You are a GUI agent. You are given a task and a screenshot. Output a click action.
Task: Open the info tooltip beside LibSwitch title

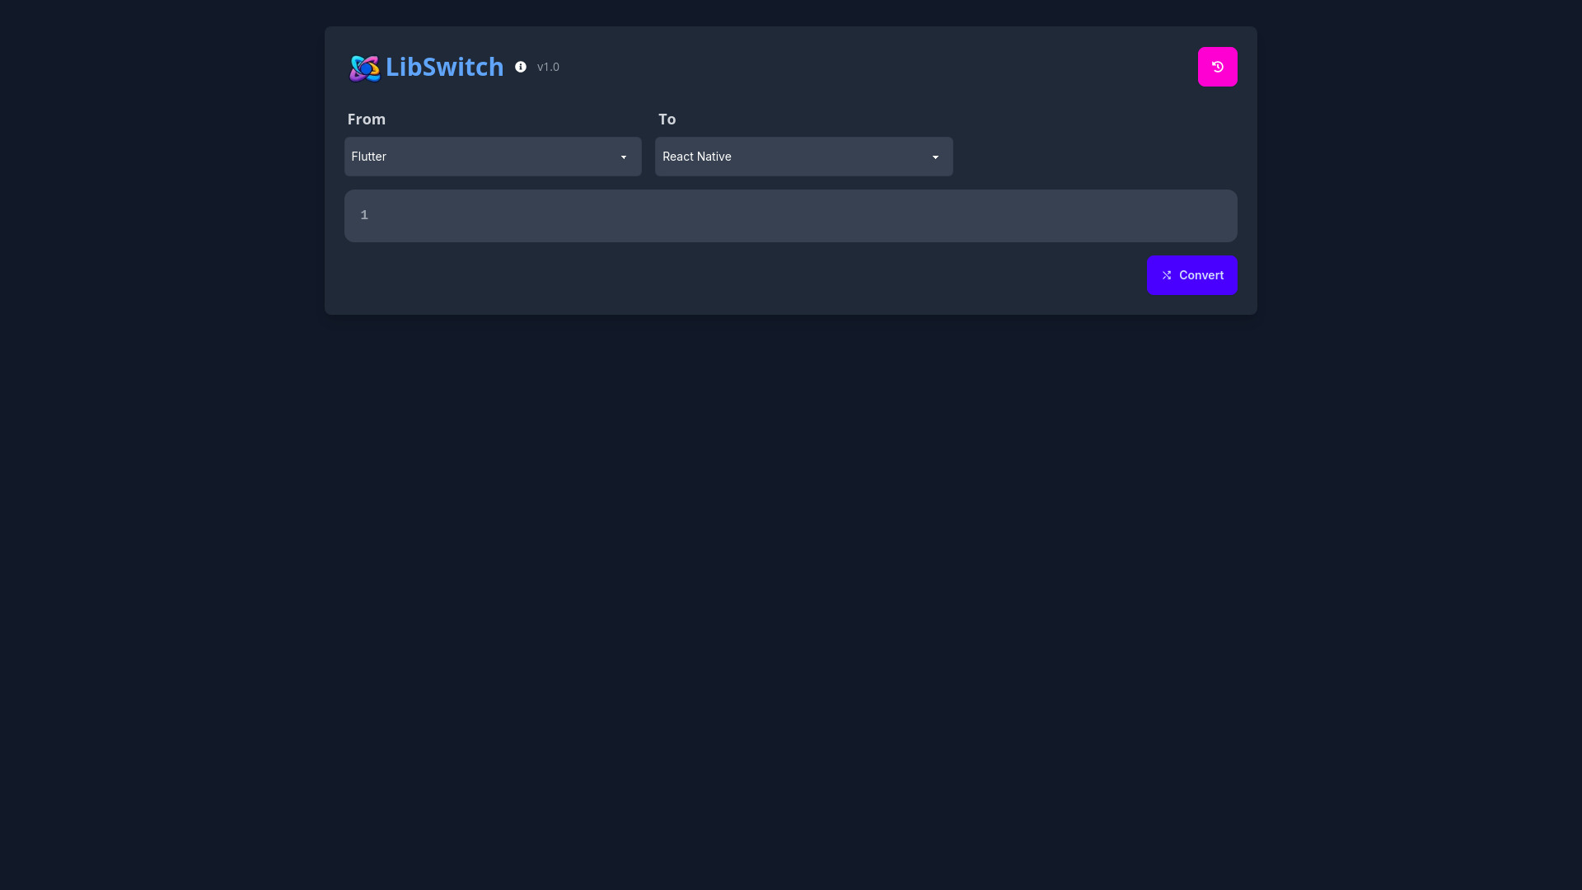(521, 67)
